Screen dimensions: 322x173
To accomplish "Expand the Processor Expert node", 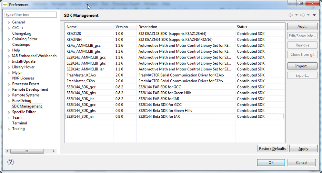I will click(x=9, y=84).
